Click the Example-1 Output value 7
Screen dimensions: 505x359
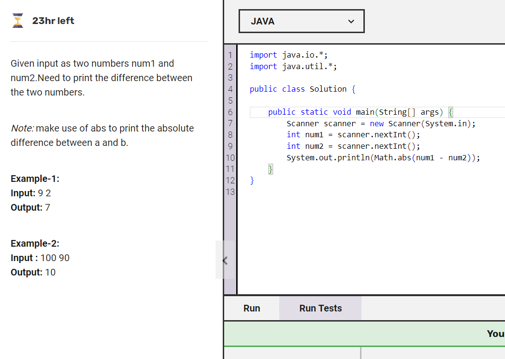(48, 207)
